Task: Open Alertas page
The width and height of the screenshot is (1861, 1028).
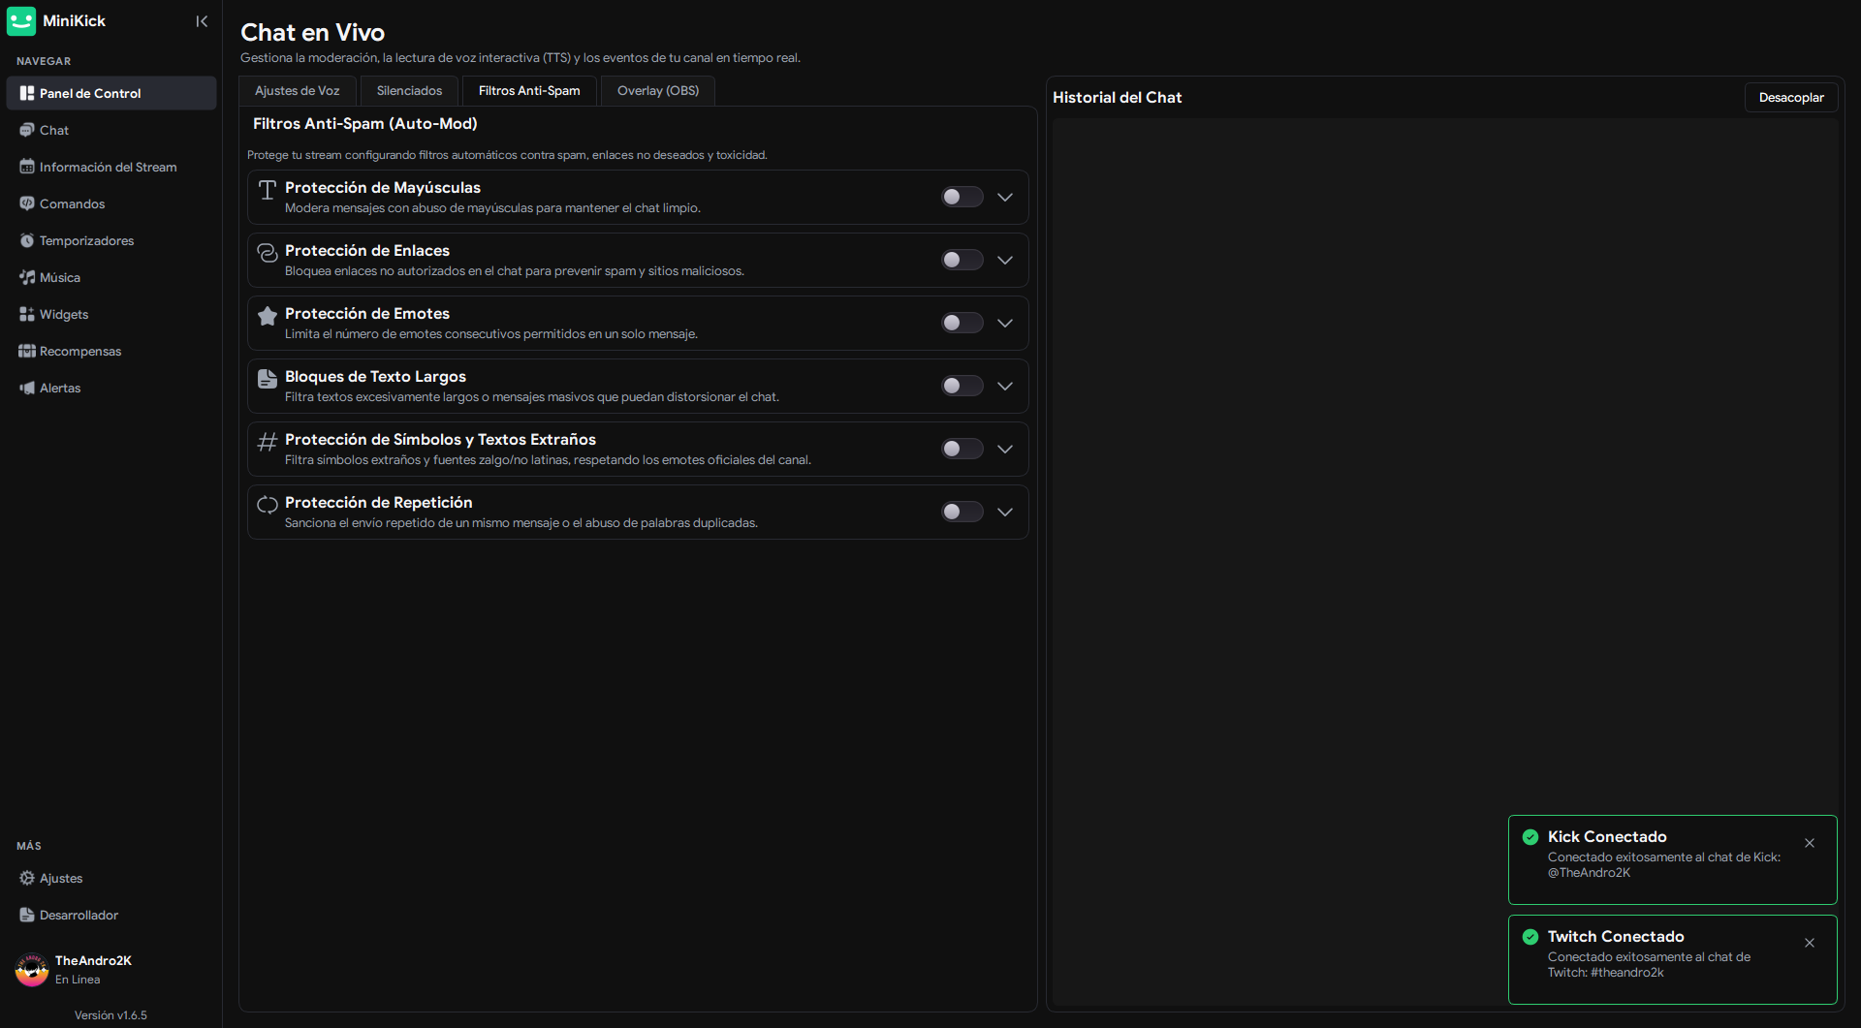Action: 111,388
